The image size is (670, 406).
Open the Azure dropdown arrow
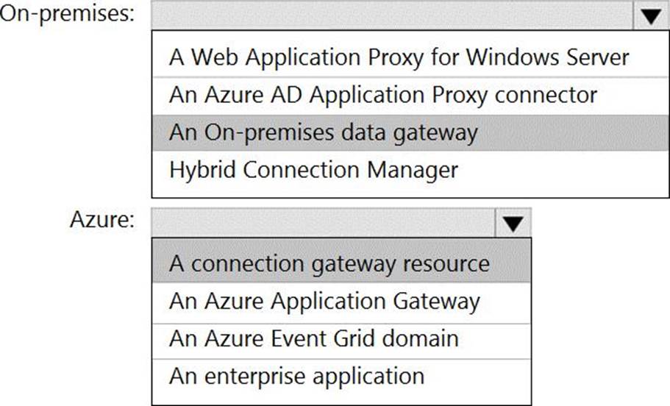[513, 222]
